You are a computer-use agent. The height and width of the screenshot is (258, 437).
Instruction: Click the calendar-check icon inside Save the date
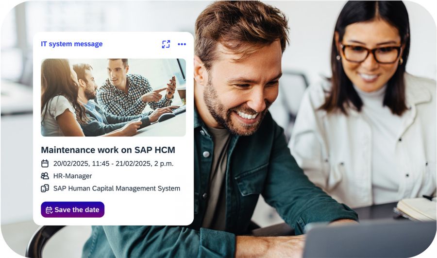click(x=49, y=210)
